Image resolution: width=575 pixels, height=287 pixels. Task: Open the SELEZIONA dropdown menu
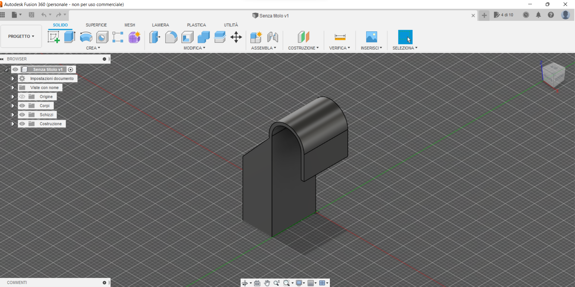(405, 48)
